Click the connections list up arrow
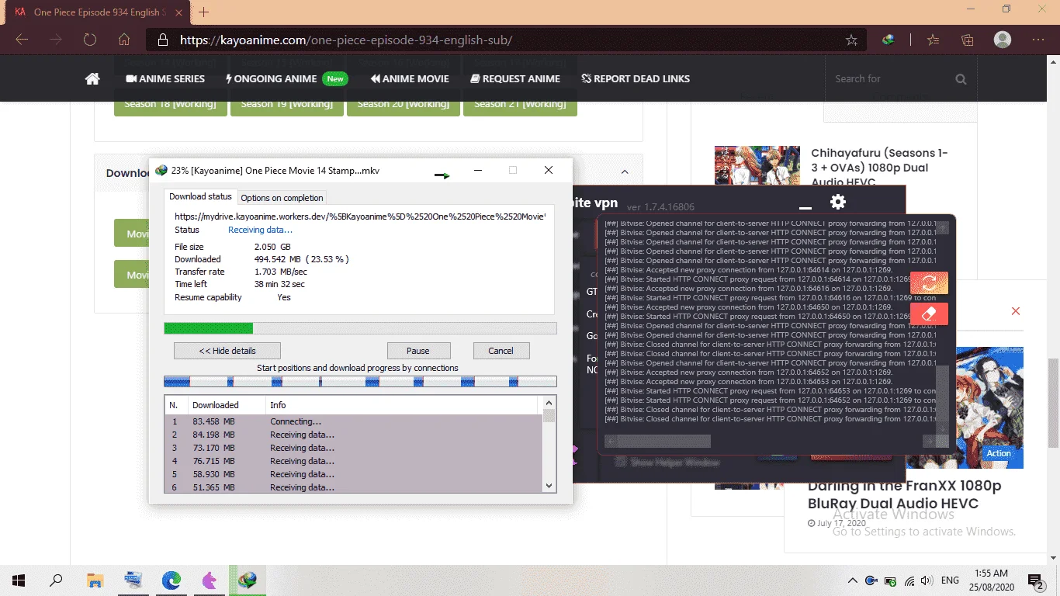Image resolution: width=1060 pixels, height=596 pixels. 549,403
